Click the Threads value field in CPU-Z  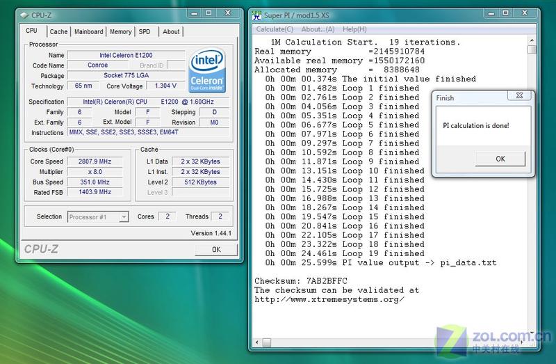(220, 216)
